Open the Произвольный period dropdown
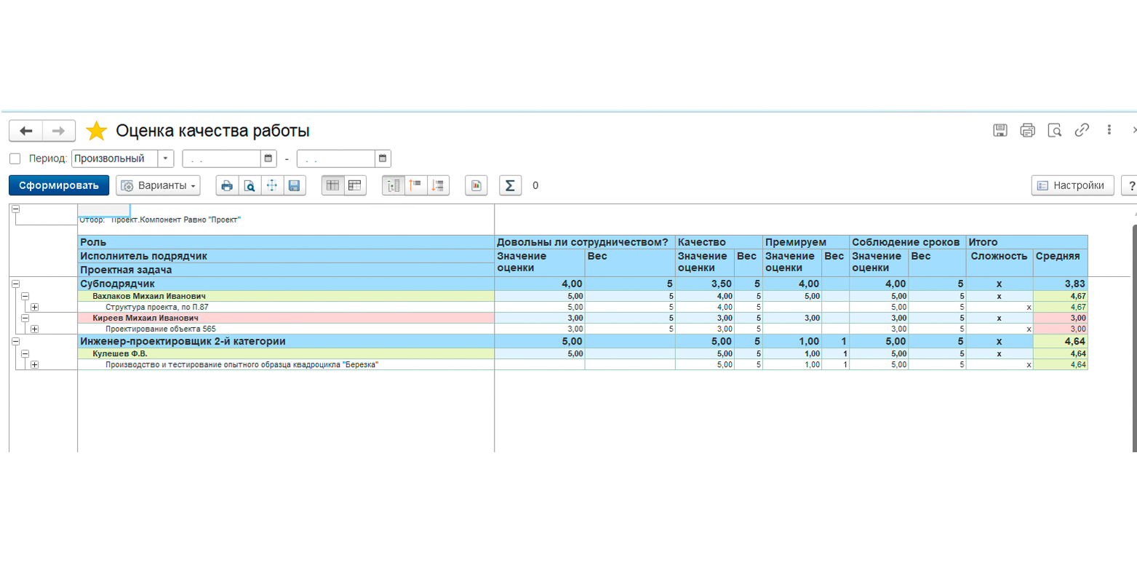The width and height of the screenshot is (1137, 562). pyautogui.click(x=167, y=158)
